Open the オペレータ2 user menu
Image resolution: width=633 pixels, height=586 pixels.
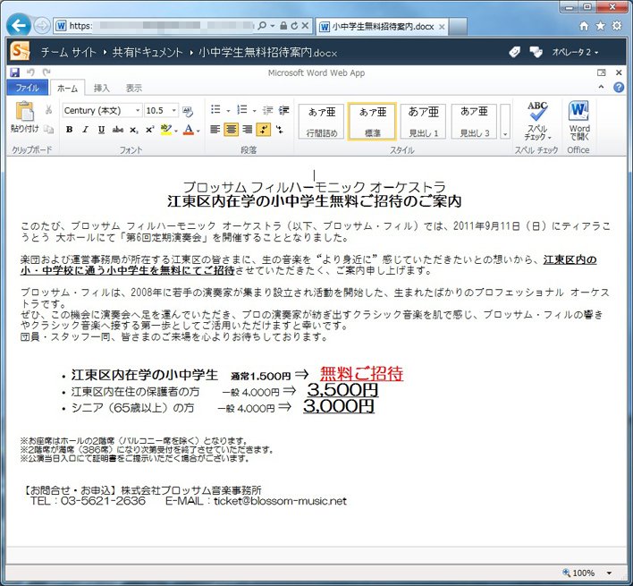tap(575, 52)
